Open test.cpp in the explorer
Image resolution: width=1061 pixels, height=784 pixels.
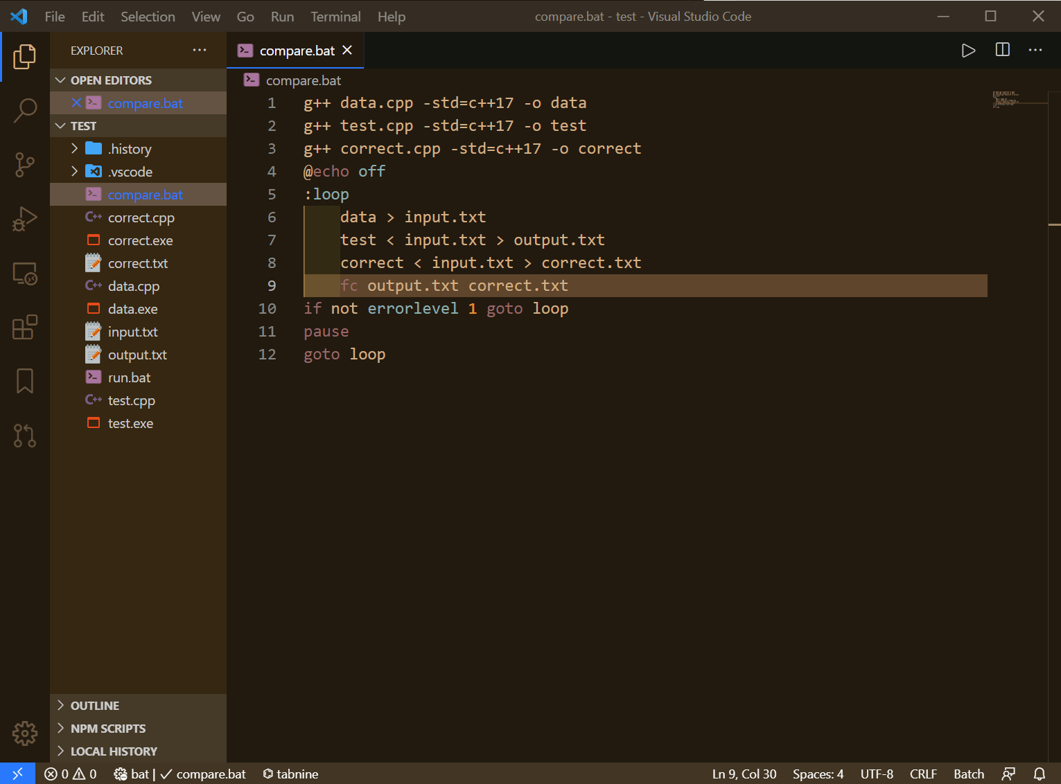(138, 400)
